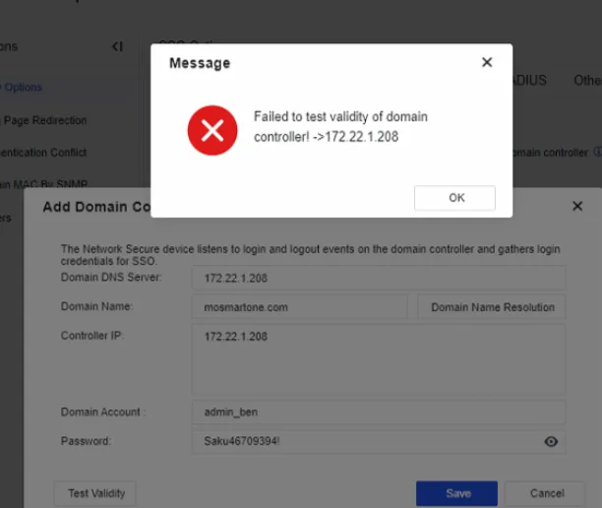
Task: Open Obtain MAC By SNMP sidebar item
Action: pyautogui.click(x=43, y=184)
